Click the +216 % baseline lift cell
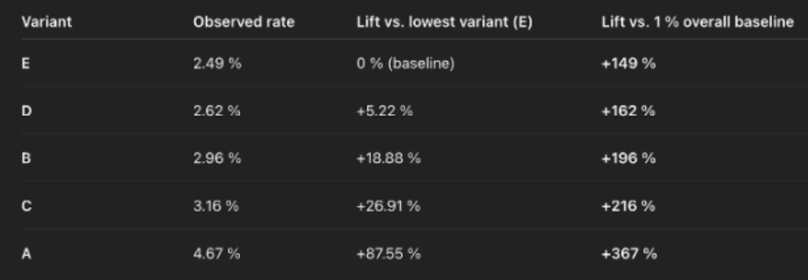The width and height of the screenshot is (808, 280). 628,206
